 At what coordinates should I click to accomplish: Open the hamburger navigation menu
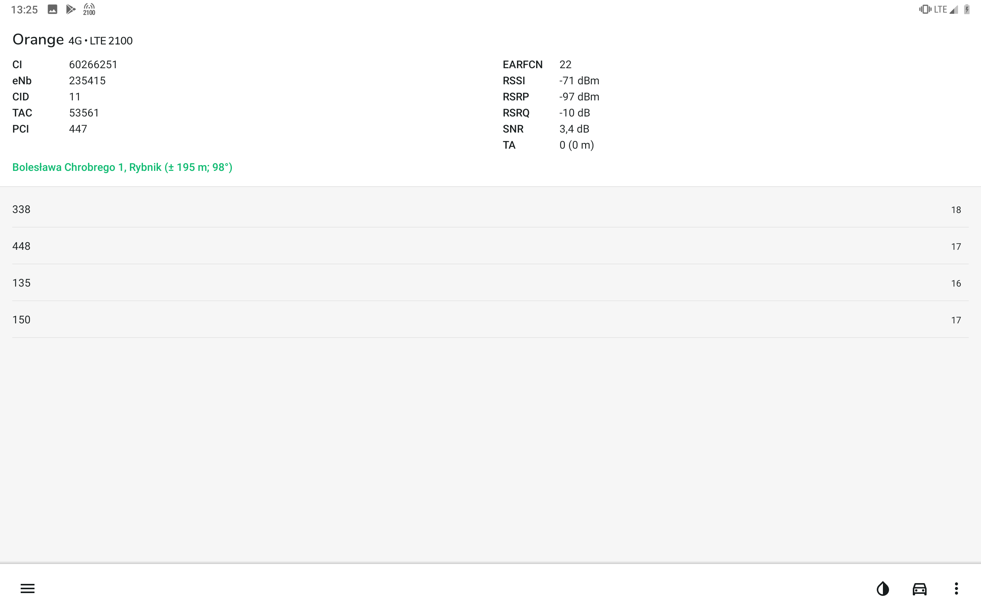[28, 588]
